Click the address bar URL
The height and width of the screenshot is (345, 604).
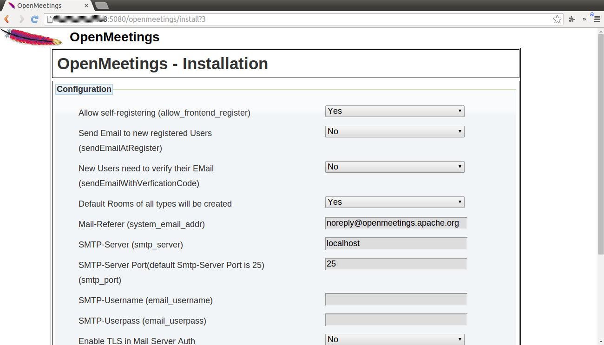(x=297, y=19)
